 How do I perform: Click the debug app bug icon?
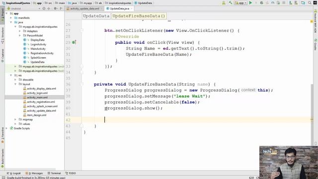click(x=262, y=3)
